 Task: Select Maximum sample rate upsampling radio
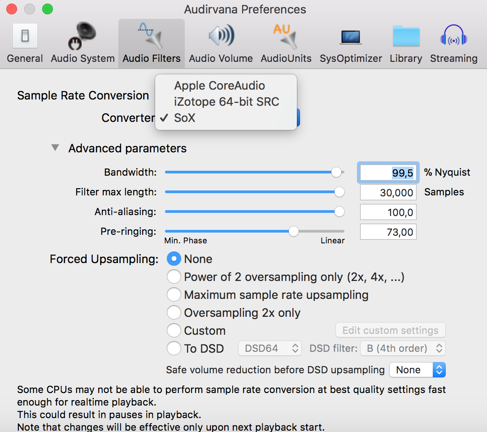coord(174,294)
